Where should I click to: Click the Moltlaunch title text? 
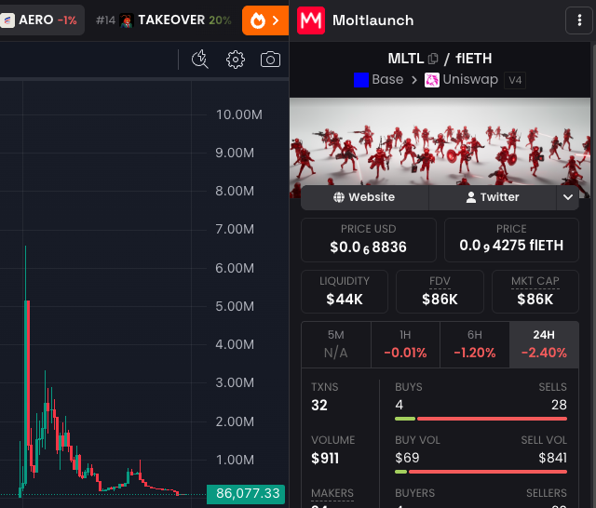pyautogui.click(x=372, y=20)
